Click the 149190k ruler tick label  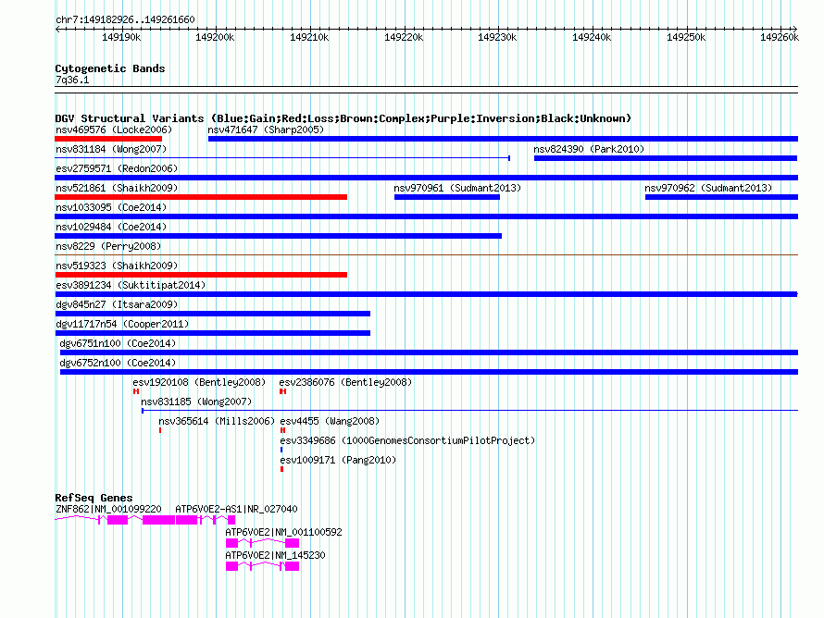coord(121,37)
